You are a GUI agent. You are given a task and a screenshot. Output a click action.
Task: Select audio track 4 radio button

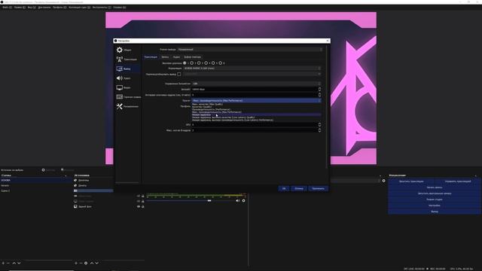[206, 63]
